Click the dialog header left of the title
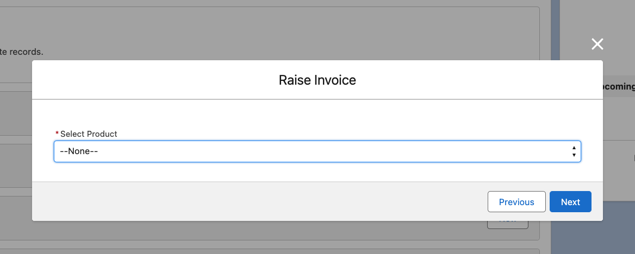 pyautogui.click(x=136, y=80)
